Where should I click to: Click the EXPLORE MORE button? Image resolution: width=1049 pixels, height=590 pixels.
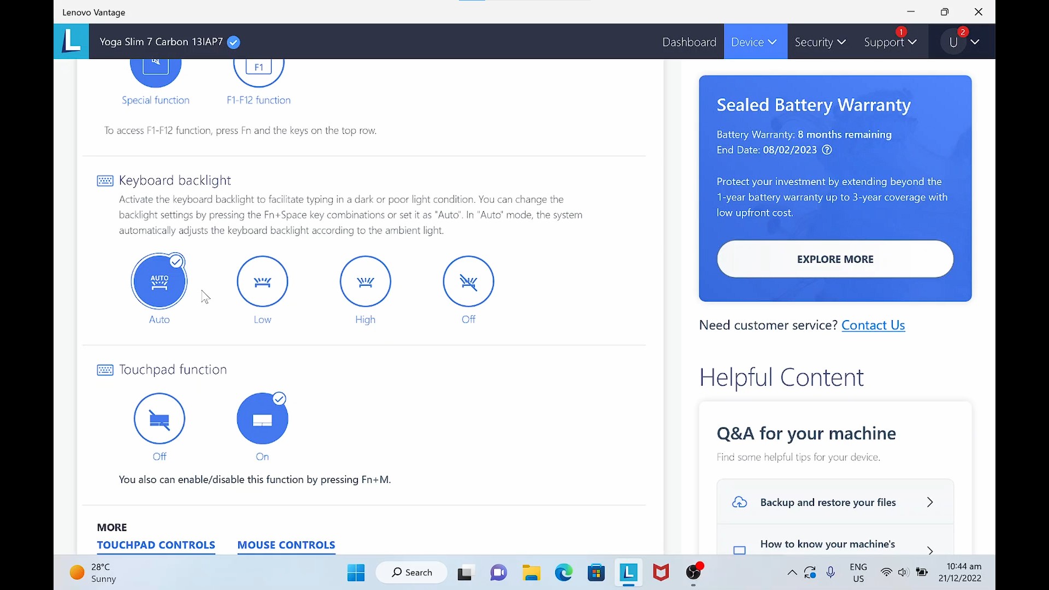coord(835,259)
